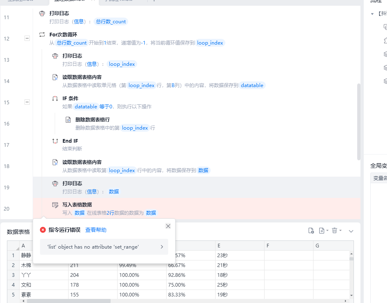This screenshot has height=303, width=387.
Task: Click the 写入表格数据 step icon on line 20
Action: [x=55, y=205]
